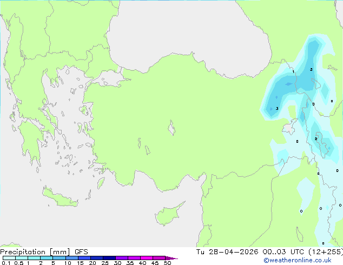Select the 35–40 mm legend color

coord(134,258)
